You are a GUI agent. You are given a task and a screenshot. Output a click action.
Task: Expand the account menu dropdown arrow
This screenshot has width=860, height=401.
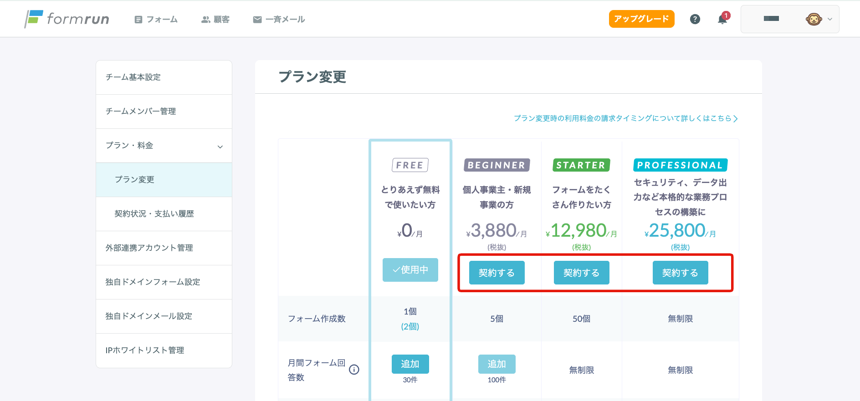(830, 19)
